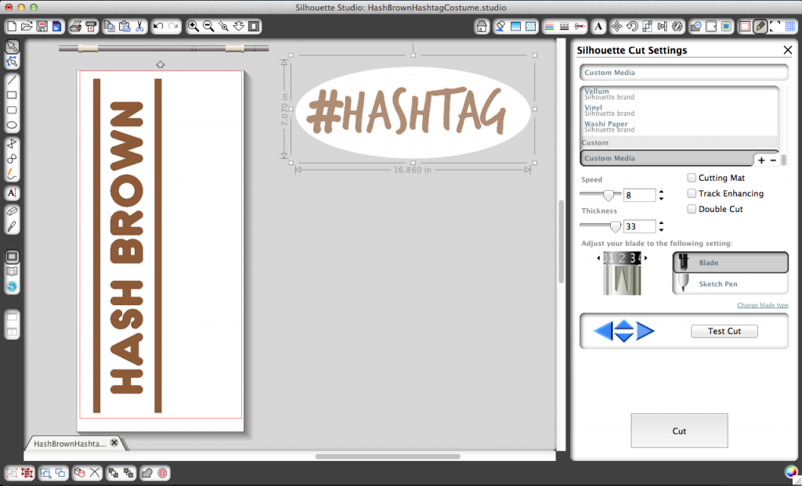Switch to the HashBrownHashta... document tab
Image resolution: width=802 pixels, height=486 pixels.
click(70, 444)
